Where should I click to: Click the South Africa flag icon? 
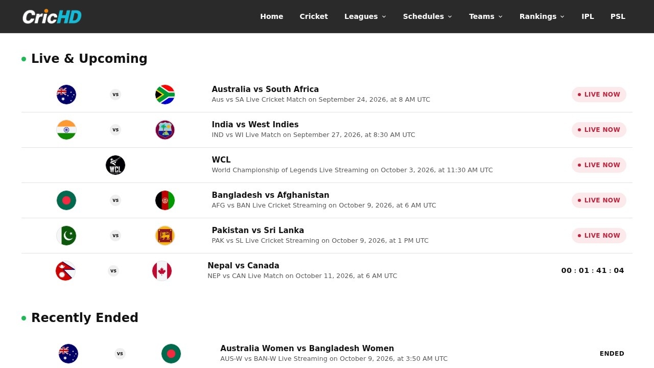click(165, 95)
